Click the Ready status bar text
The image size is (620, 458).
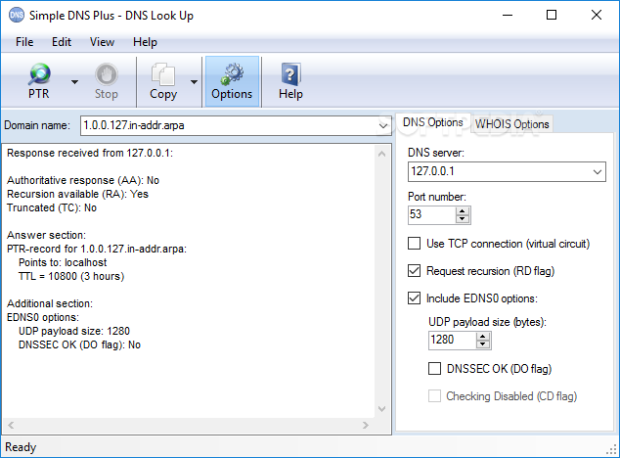21,447
